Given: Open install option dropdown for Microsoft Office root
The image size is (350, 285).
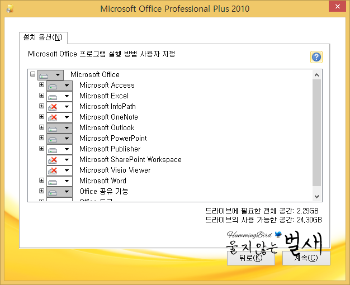Looking at the screenshot, I should coord(50,75).
